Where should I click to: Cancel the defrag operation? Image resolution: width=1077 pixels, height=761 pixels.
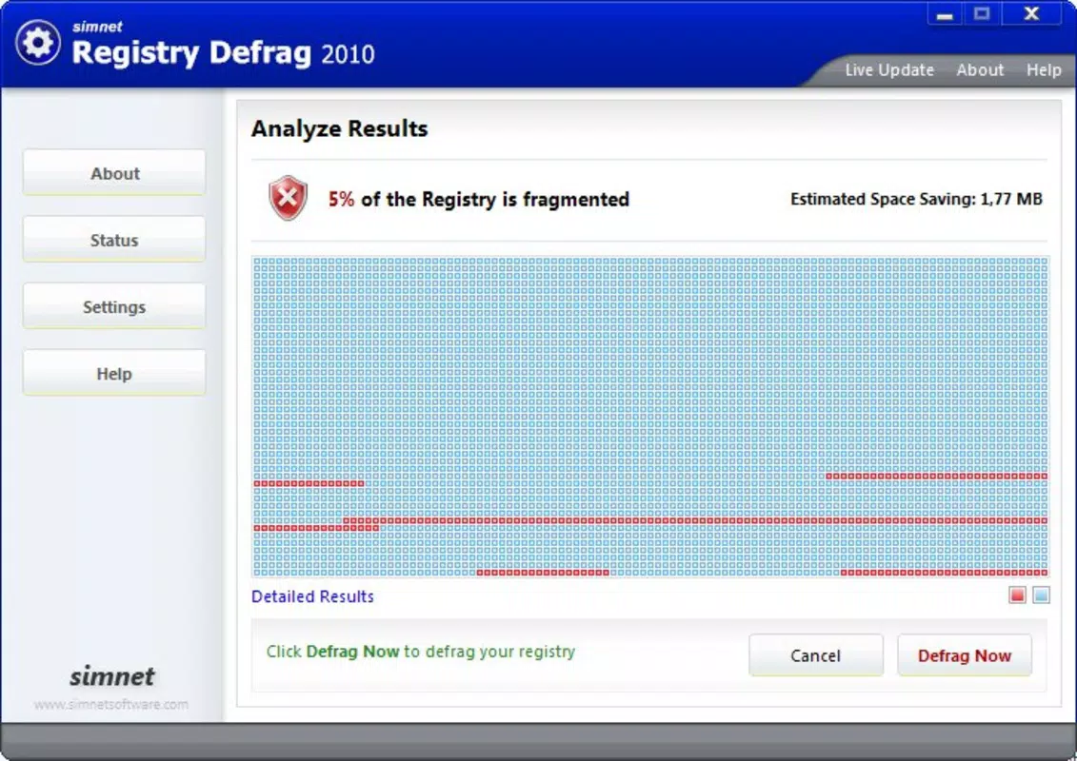(x=815, y=655)
